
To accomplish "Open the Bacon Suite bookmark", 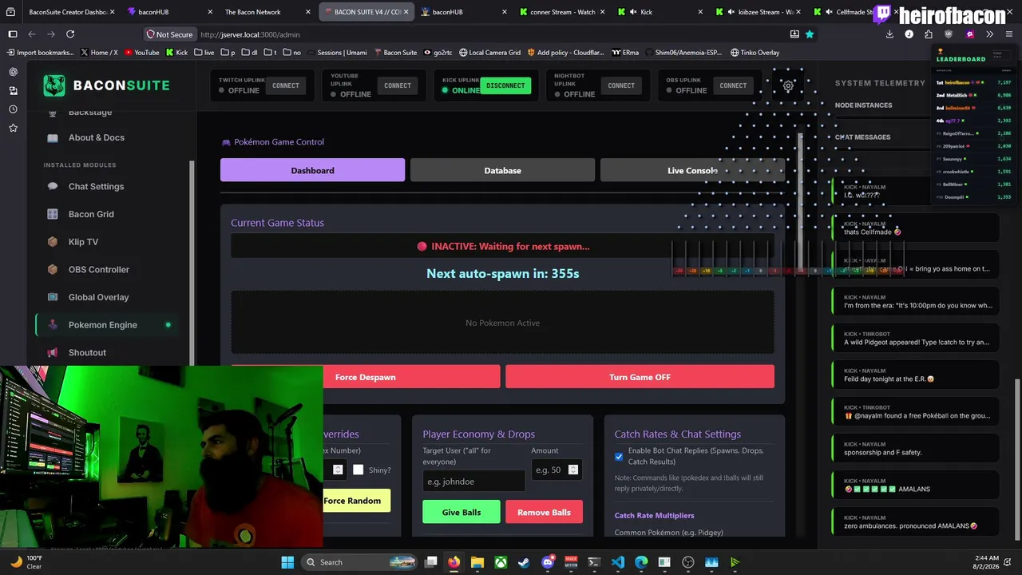I will tap(394, 53).
